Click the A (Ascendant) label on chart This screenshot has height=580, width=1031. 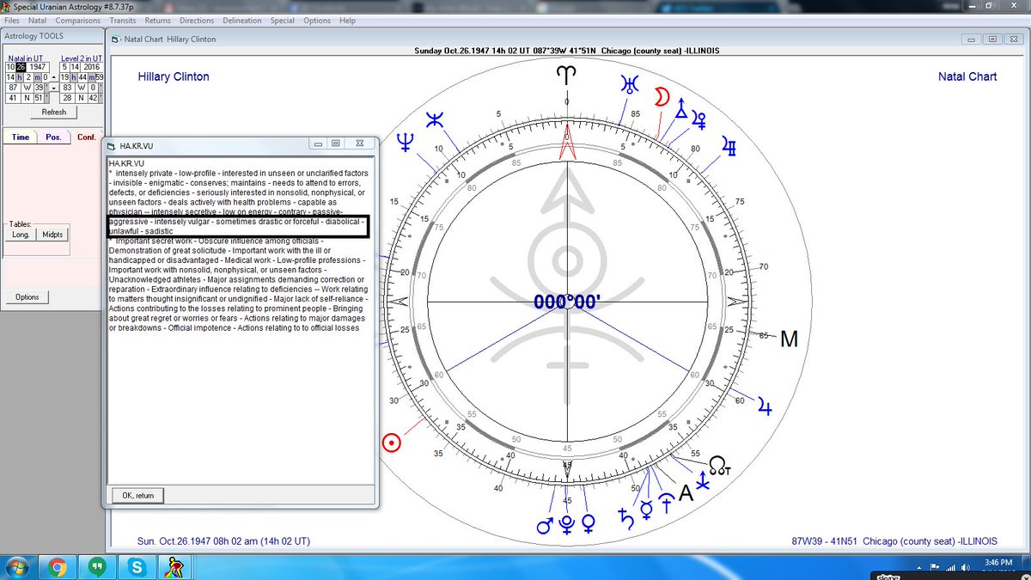click(x=686, y=493)
